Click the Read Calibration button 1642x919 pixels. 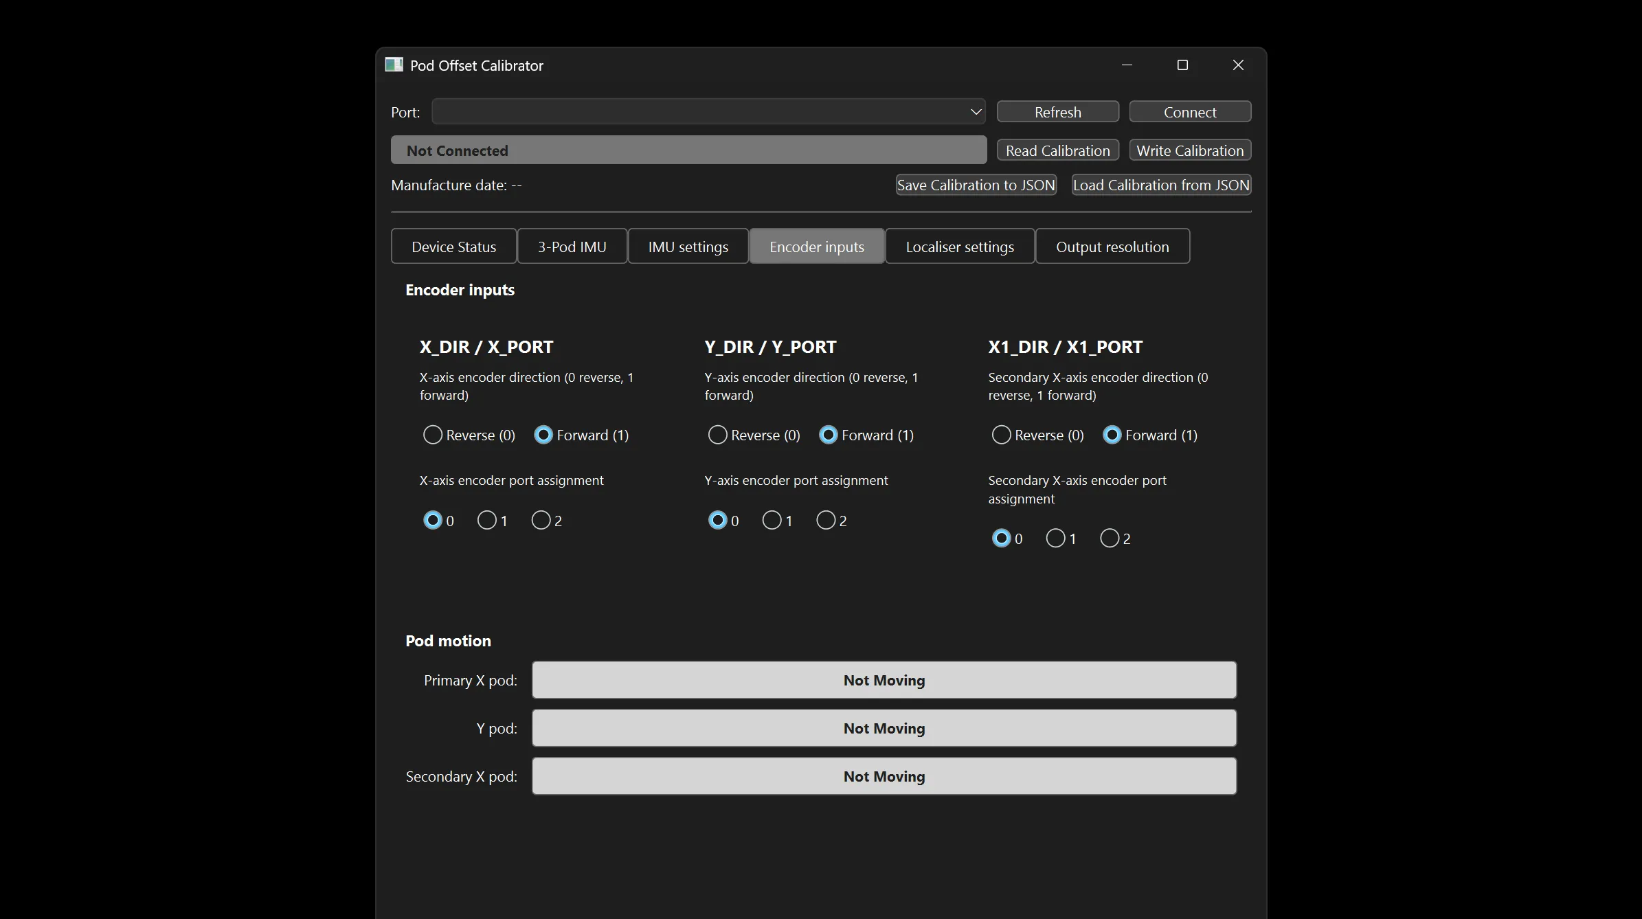(x=1057, y=150)
